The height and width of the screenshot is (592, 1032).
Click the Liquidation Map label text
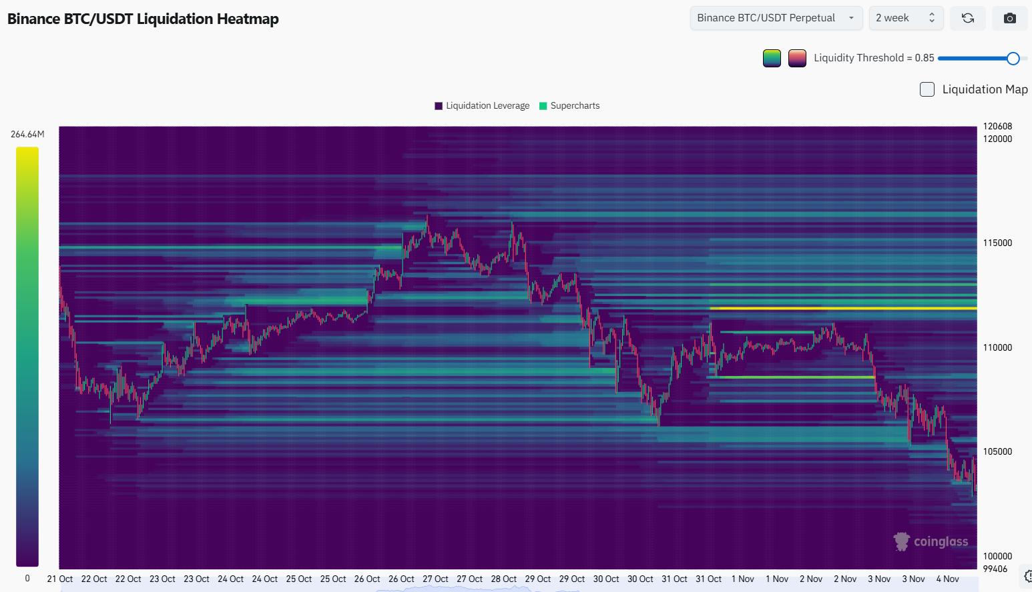(985, 89)
